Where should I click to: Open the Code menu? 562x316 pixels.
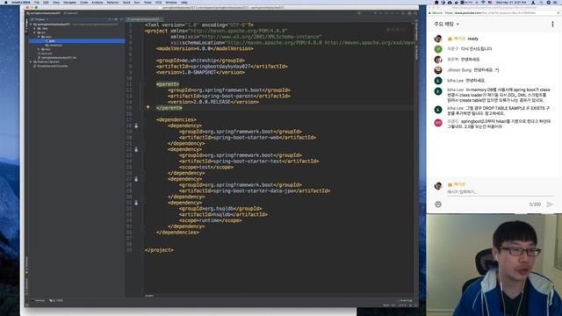tap(84, 2)
